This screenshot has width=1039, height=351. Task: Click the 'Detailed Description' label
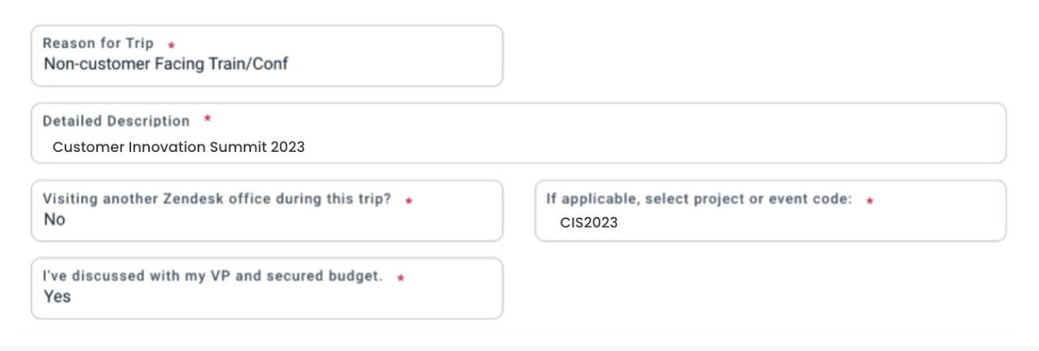[x=116, y=121]
